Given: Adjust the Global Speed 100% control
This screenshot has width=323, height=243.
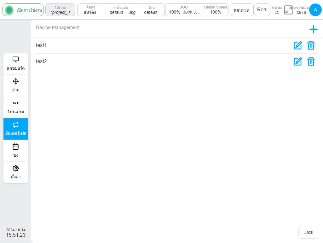Looking at the screenshot, I should 216,10.
